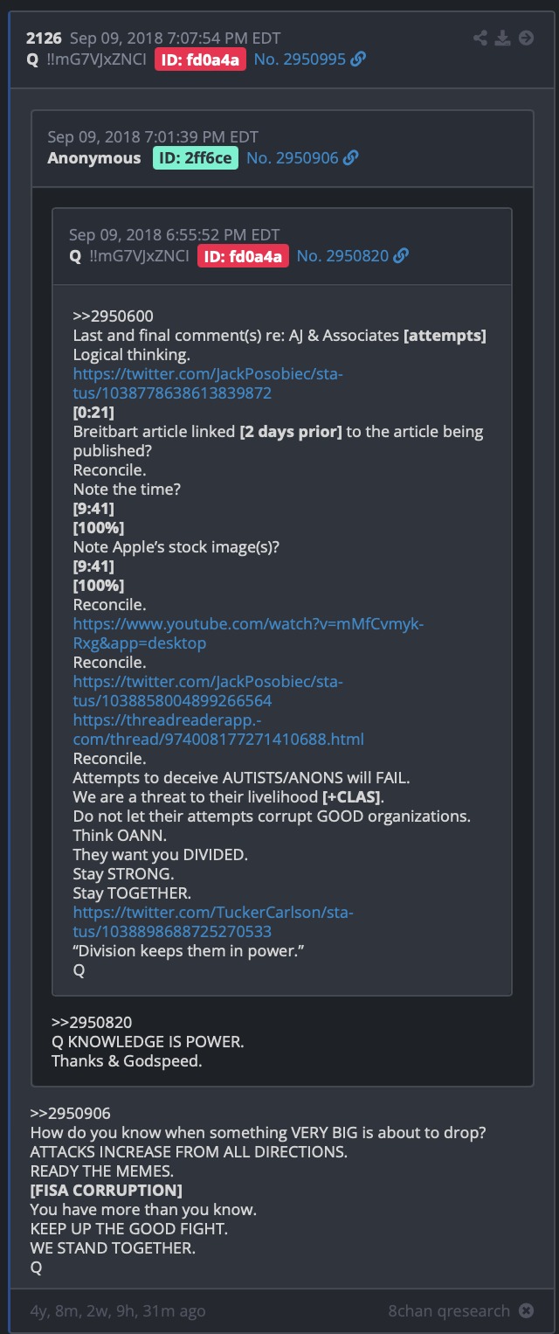Click the chain icon beside No. 2950820
Screen dimensions: 559x1334
click(x=401, y=256)
